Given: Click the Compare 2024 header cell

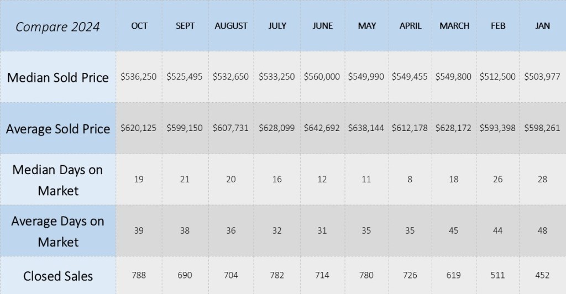Looking at the screenshot, I should click(57, 27).
